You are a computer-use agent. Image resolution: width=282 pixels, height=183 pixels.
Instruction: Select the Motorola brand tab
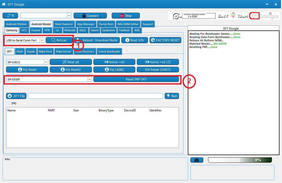click(70, 30)
